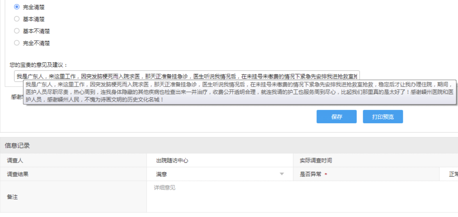Screen dimensions: 458x217
Task: Click the 是否异常 required label
Action: coord(310,174)
